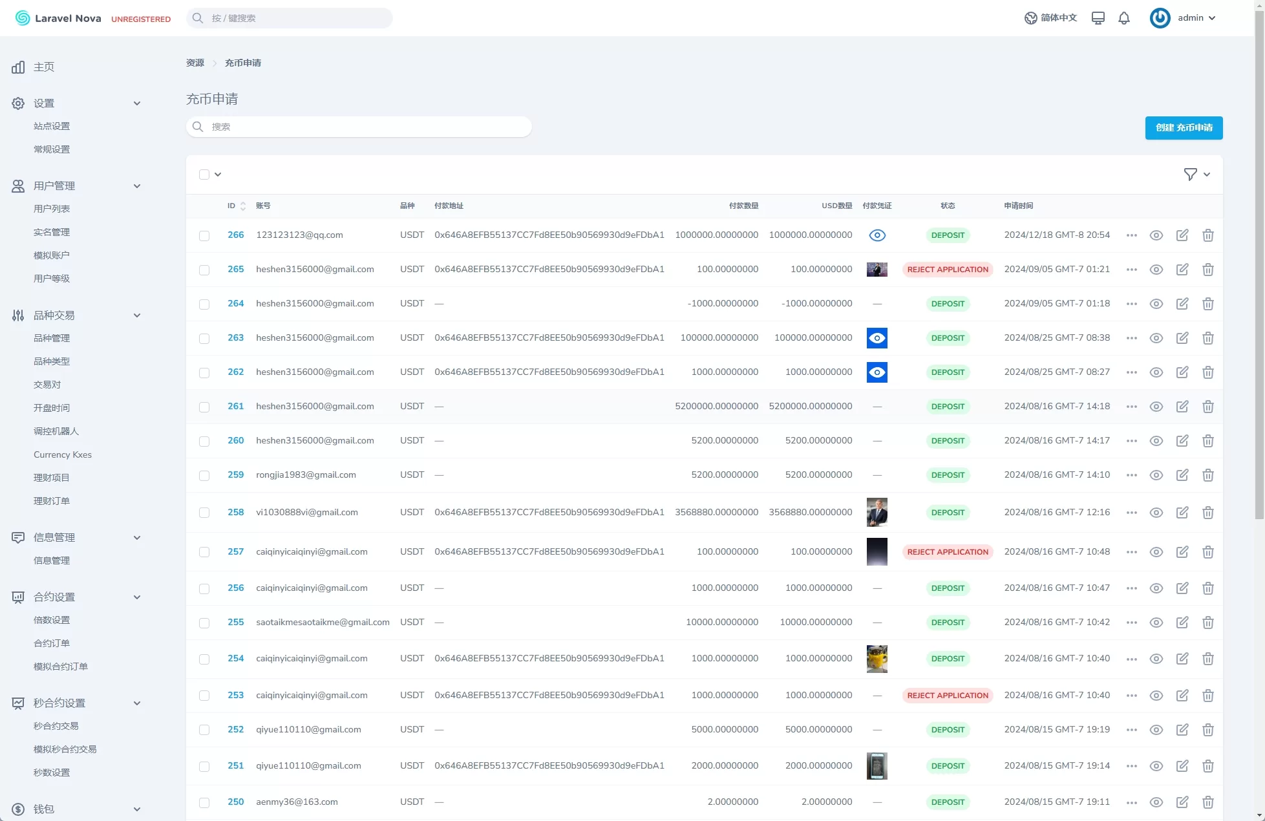This screenshot has height=821, width=1265.
Task: View row 264 details eye icon
Action: click(1156, 304)
